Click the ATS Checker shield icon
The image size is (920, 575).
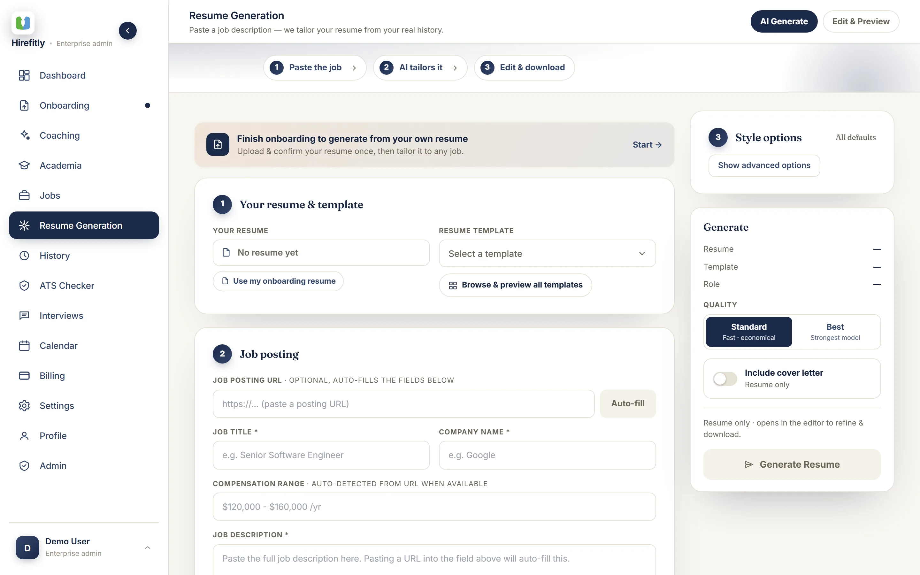24,286
